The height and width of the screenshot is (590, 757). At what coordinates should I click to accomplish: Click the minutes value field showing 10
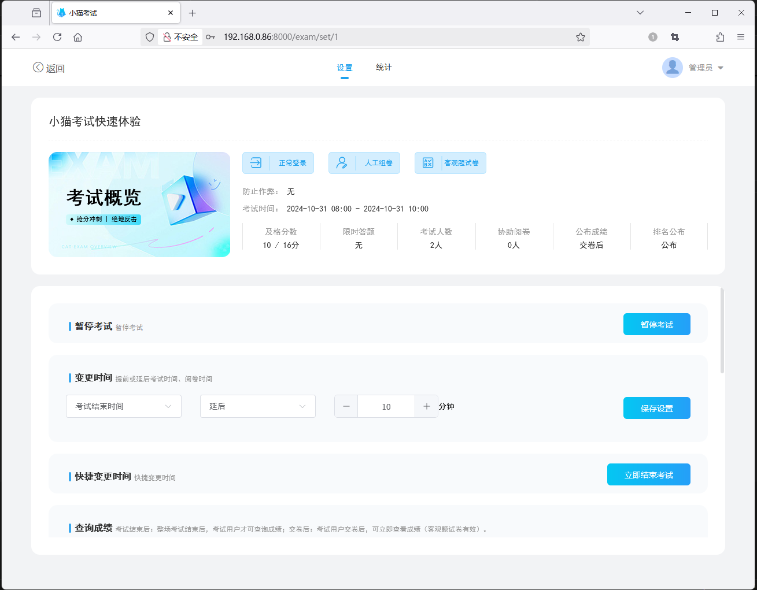(386, 406)
